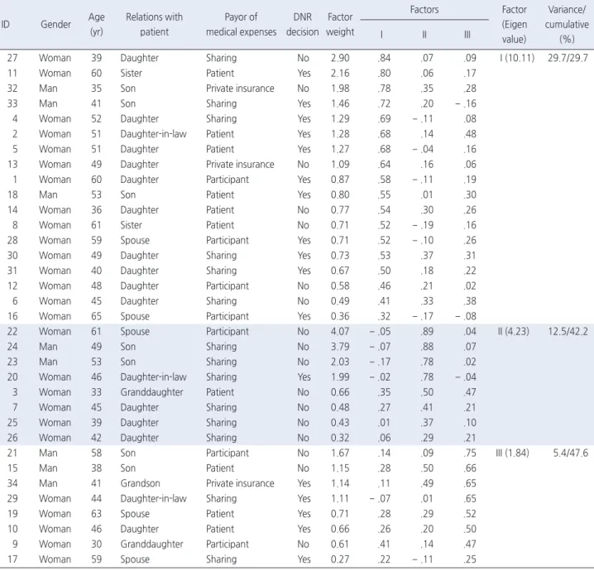Select 'Daughter-in-law' in ID 20 row
Screen dimensions: 594x571
pyautogui.click(x=153, y=377)
